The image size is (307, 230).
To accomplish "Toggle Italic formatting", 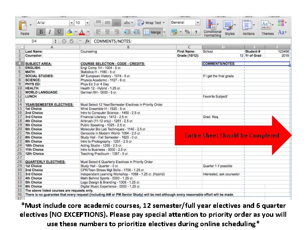I will 50,32.
